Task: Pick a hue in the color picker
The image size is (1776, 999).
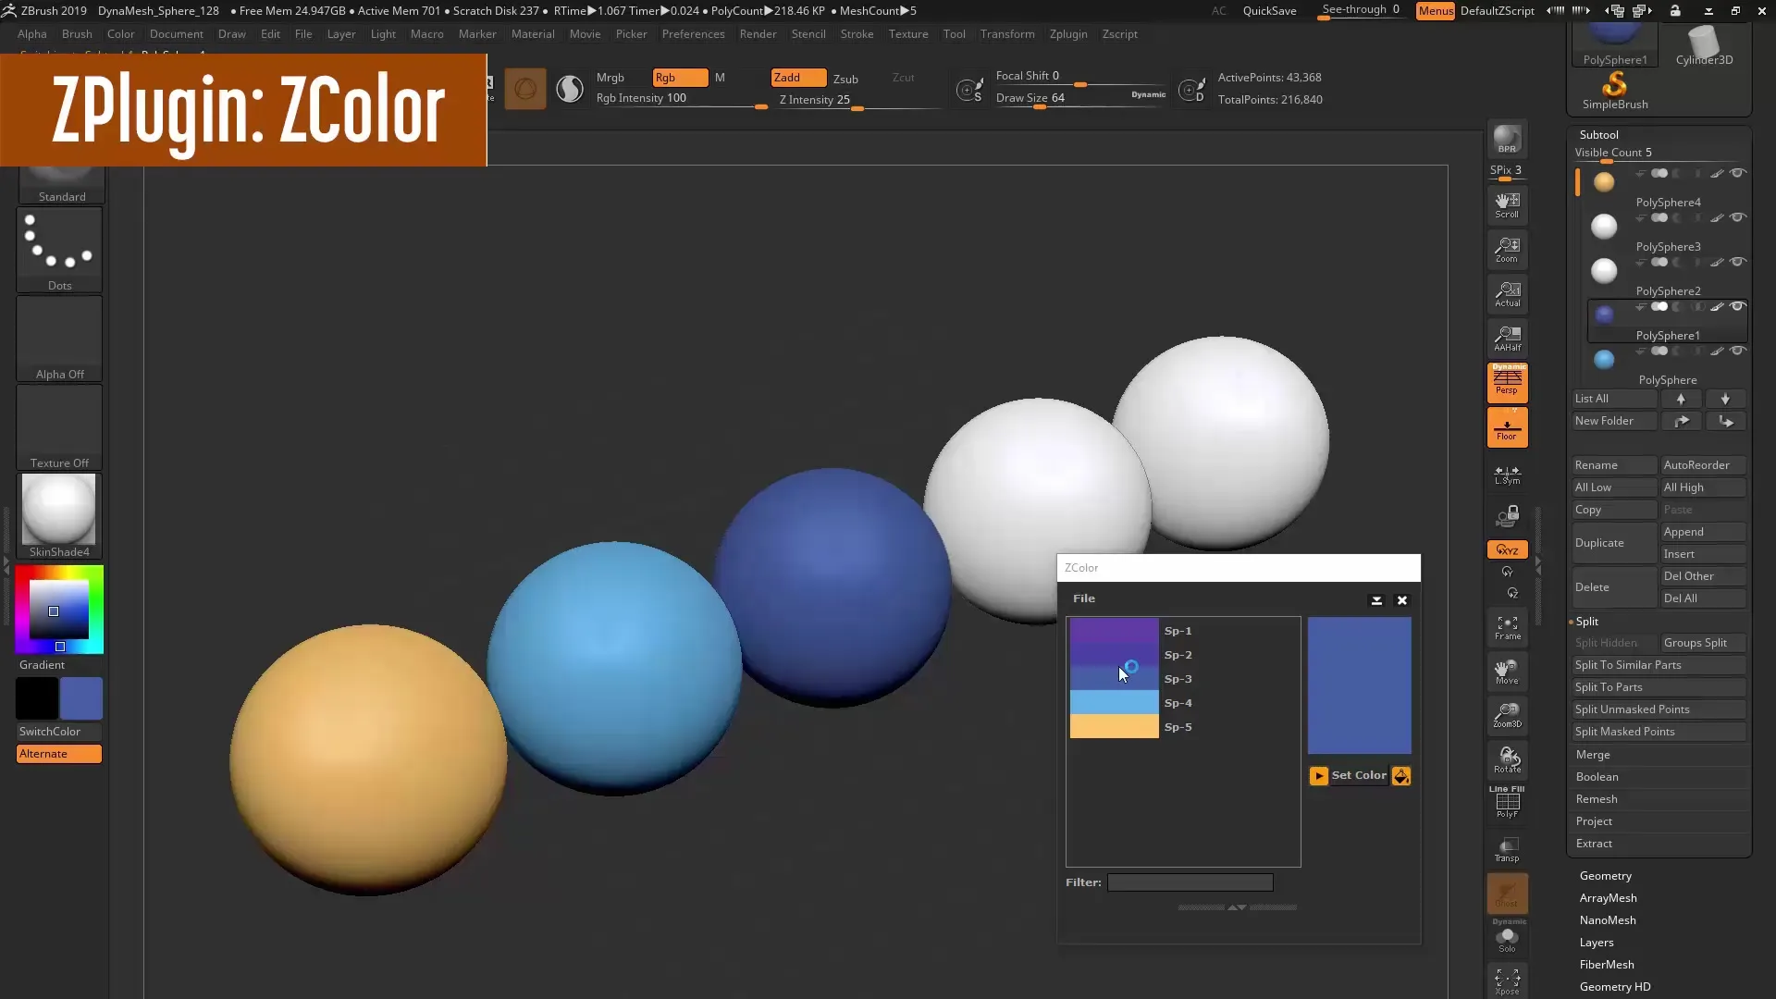Action: click(x=59, y=610)
